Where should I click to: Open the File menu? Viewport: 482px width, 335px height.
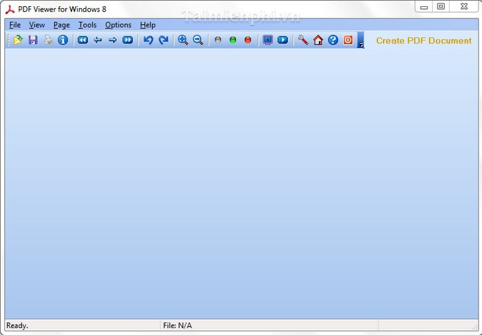pos(15,25)
